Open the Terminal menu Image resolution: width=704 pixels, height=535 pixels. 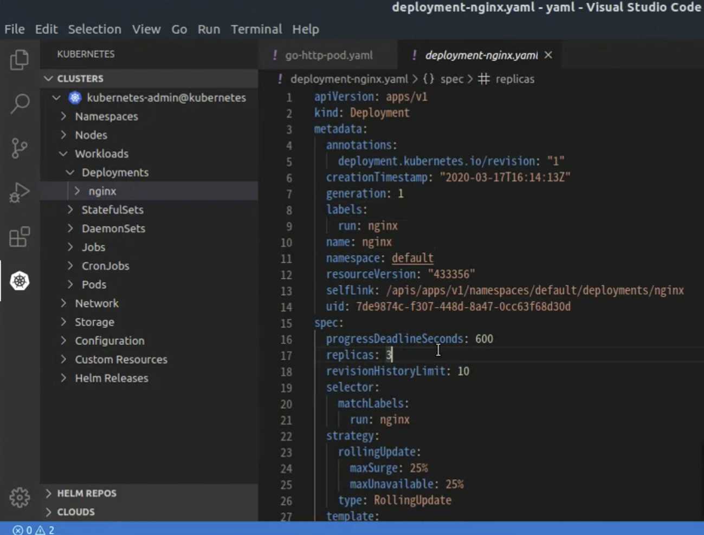tap(256, 29)
